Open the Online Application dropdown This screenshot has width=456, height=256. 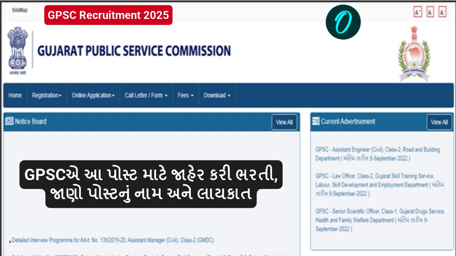93,96
